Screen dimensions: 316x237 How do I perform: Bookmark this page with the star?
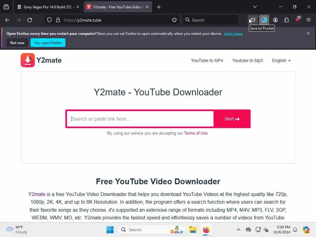pos(174,20)
